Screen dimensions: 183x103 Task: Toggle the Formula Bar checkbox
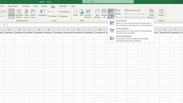[x=59, y=11]
